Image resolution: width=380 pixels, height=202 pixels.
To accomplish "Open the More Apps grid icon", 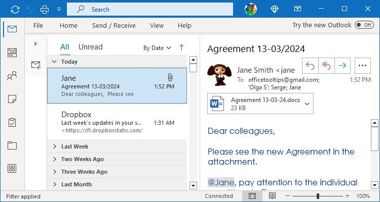I will coord(12,168).
